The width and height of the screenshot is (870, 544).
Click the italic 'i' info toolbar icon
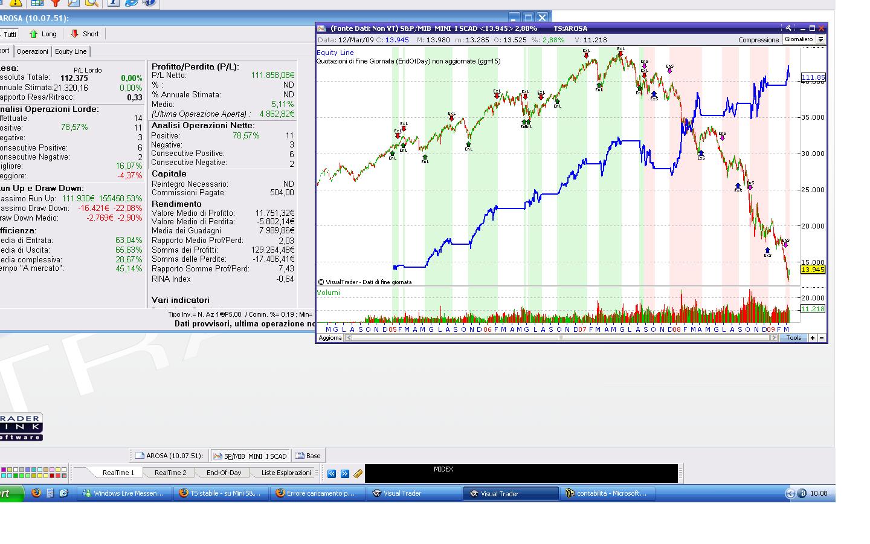[113, 2]
